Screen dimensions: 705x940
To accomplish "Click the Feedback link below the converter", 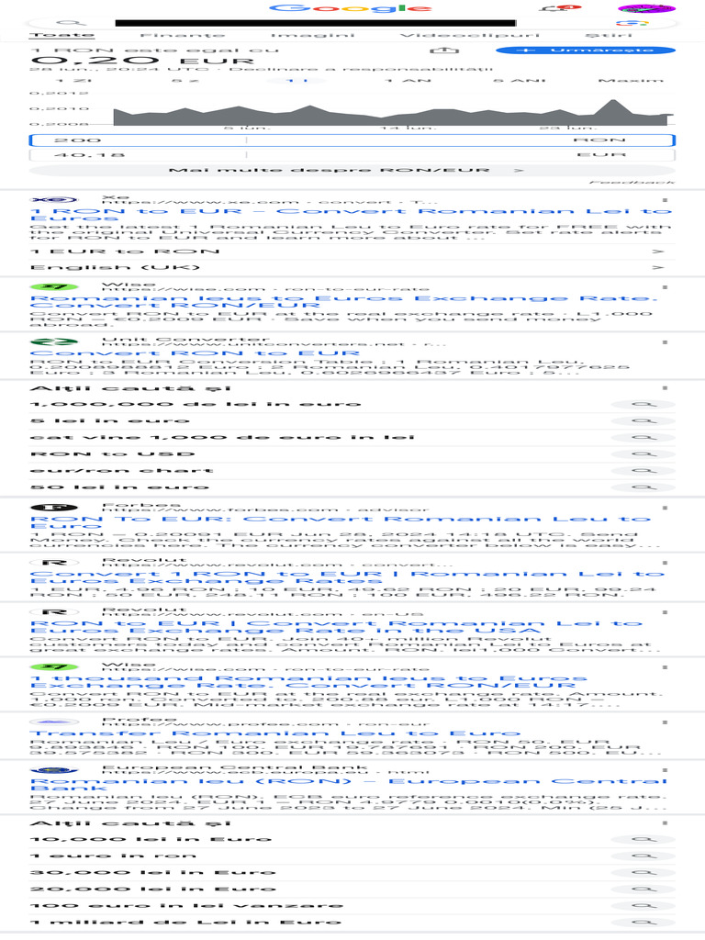I will pyautogui.click(x=632, y=183).
